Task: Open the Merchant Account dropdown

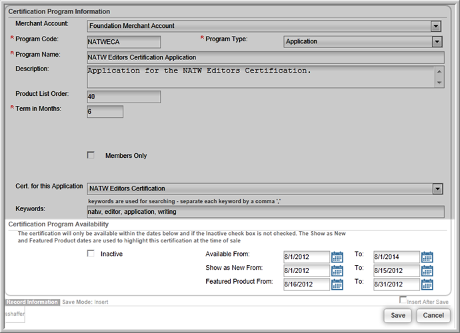Action: pos(435,26)
